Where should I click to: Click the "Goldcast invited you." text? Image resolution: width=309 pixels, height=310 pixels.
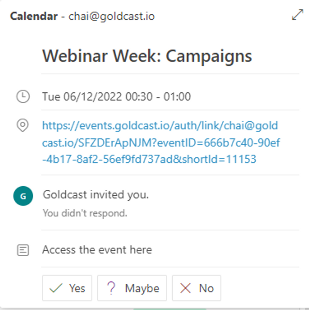click(x=95, y=195)
